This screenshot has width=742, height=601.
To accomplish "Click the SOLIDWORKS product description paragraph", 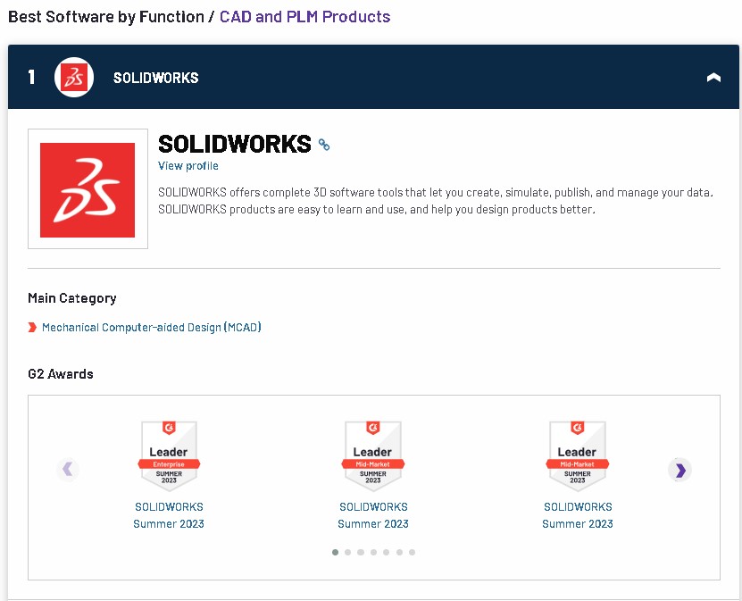I will click(x=436, y=201).
